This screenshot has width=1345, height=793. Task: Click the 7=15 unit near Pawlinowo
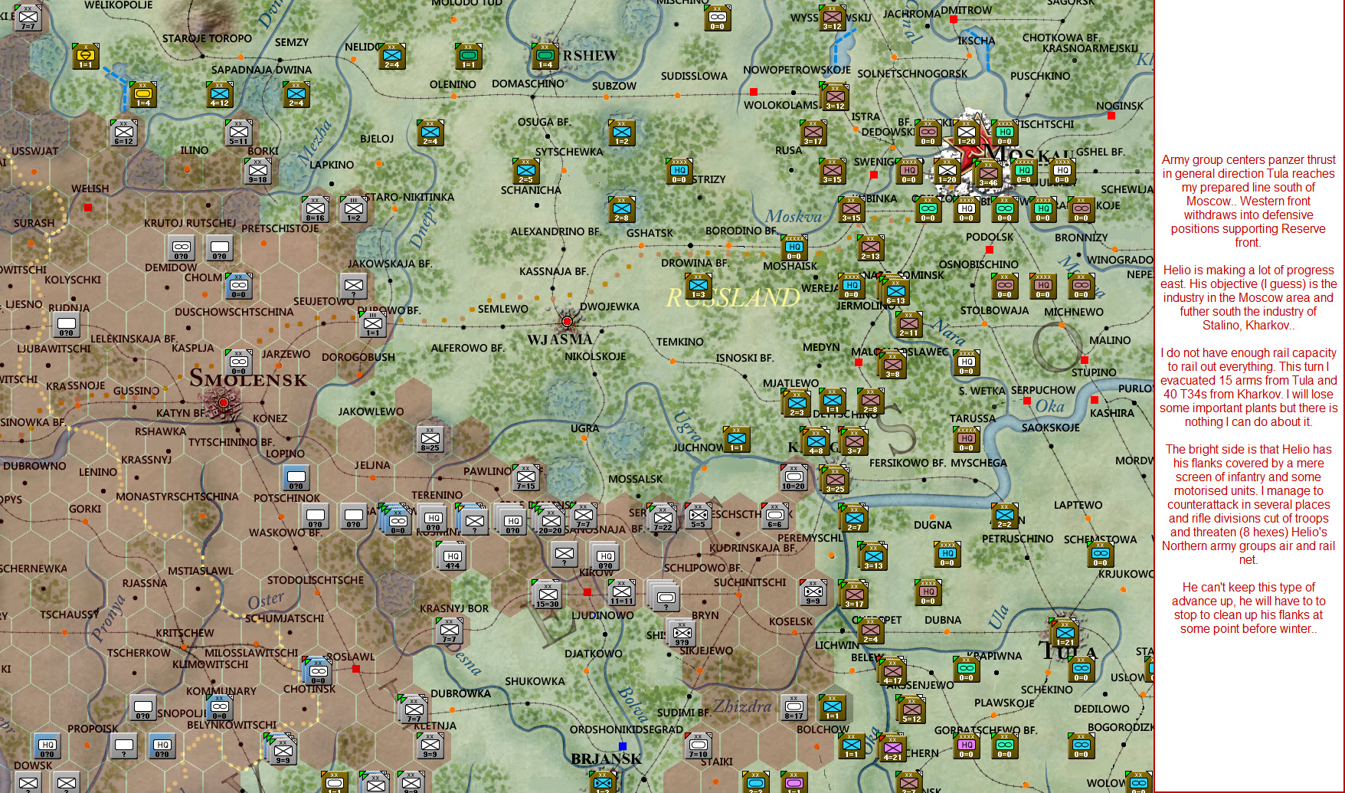pyautogui.click(x=526, y=477)
